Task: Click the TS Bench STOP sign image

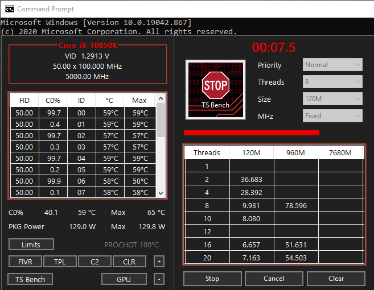Action: [x=216, y=90]
